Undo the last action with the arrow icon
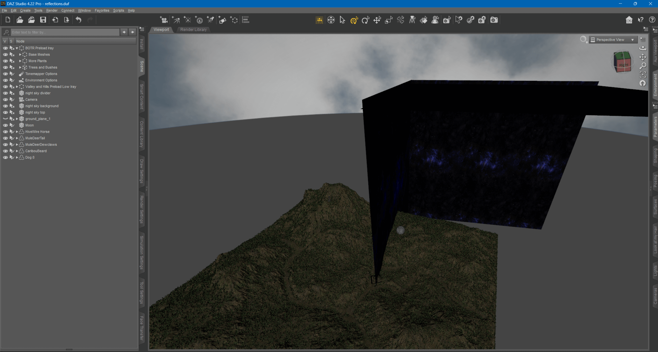Image resolution: width=658 pixels, height=352 pixels. pyautogui.click(x=78, y=20)
